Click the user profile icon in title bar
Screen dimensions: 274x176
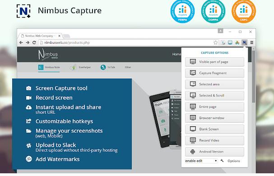coord(220,31)
